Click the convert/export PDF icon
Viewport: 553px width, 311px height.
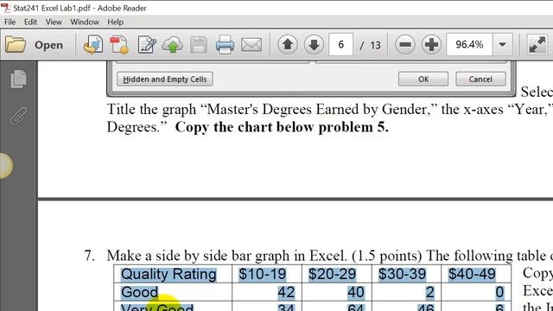coord(93,45)
